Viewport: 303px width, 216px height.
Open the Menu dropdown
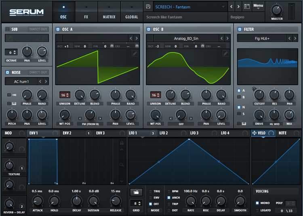coord(258,6)
